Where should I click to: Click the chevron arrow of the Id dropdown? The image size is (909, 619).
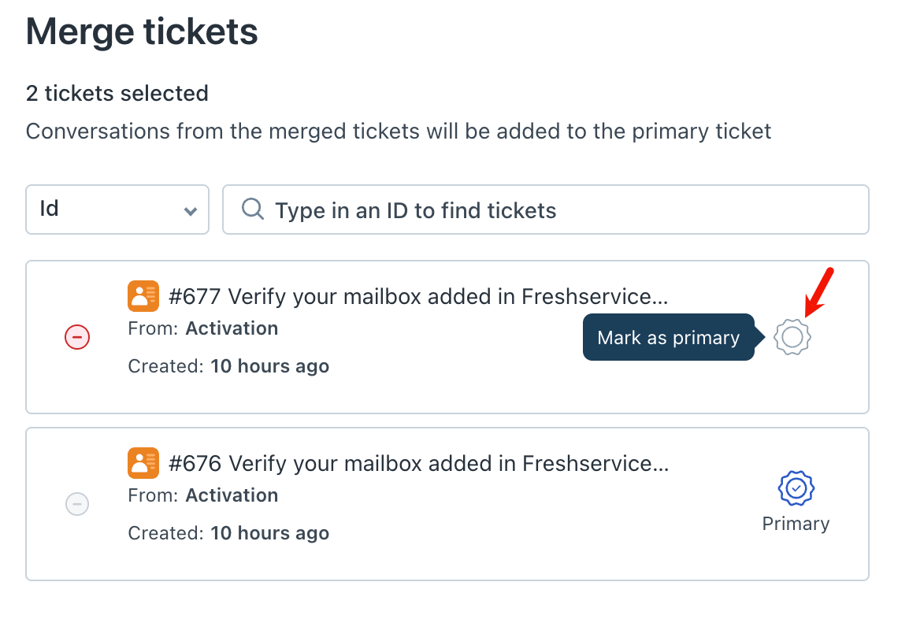pos(190,211)
